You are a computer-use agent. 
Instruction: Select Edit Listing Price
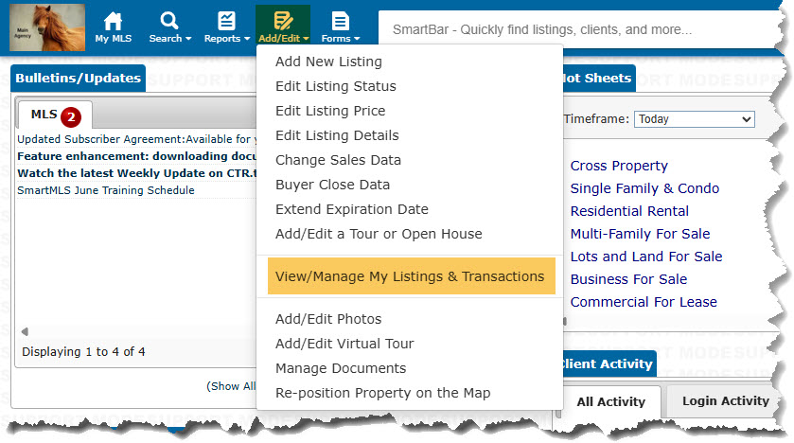tap(330, 111)
